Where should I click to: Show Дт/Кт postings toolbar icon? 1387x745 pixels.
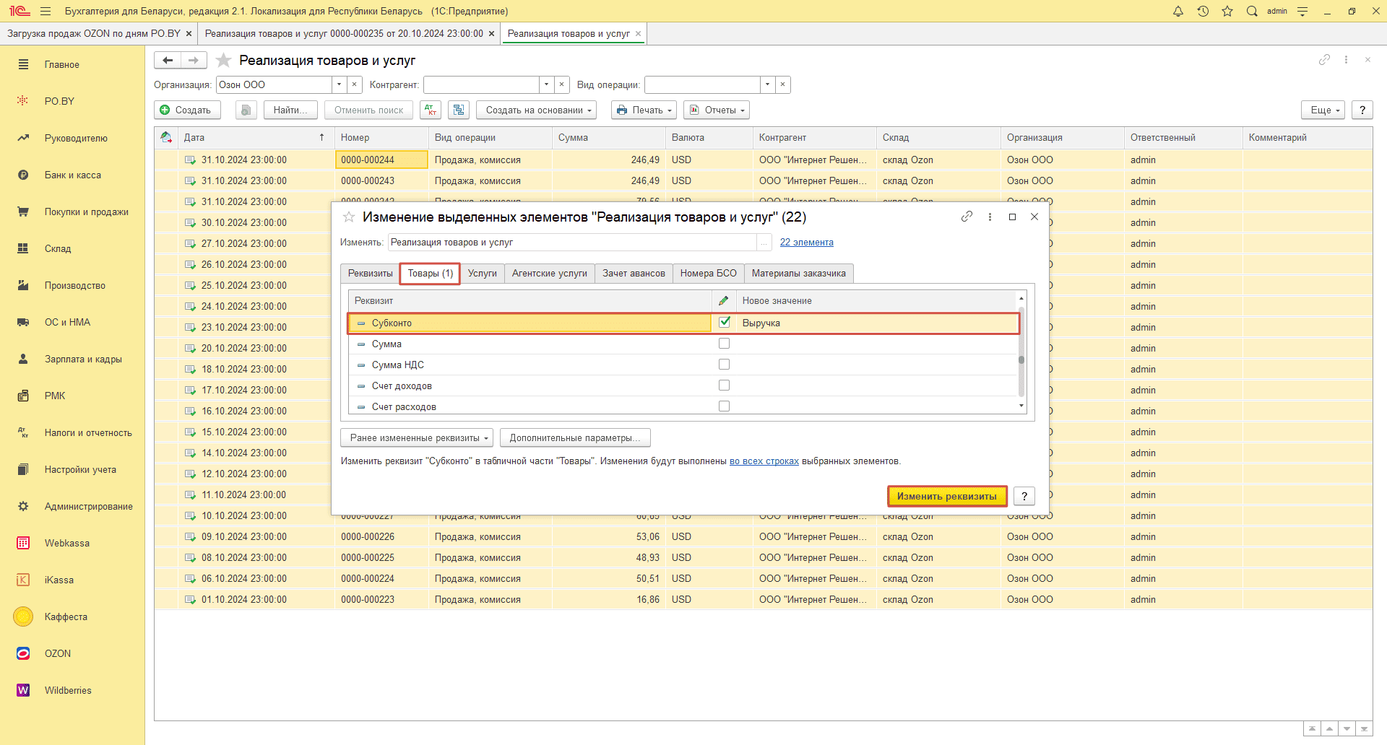point(431,110)
